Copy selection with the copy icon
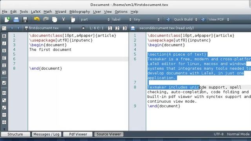Viewport: 251px width, 141px height. pyautogui.click(x=55, y=20)
